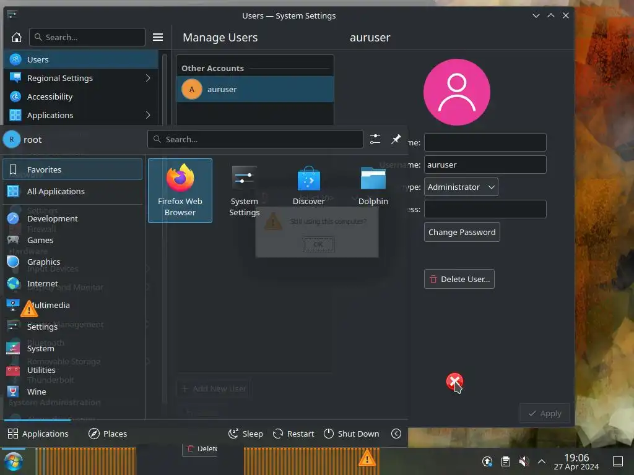Open the Graphics category
The image size is (634, 475).
click(x=73, y=262)
